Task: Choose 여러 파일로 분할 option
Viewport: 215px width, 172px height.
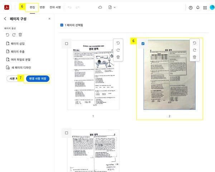Action: (x=18, y=60)
